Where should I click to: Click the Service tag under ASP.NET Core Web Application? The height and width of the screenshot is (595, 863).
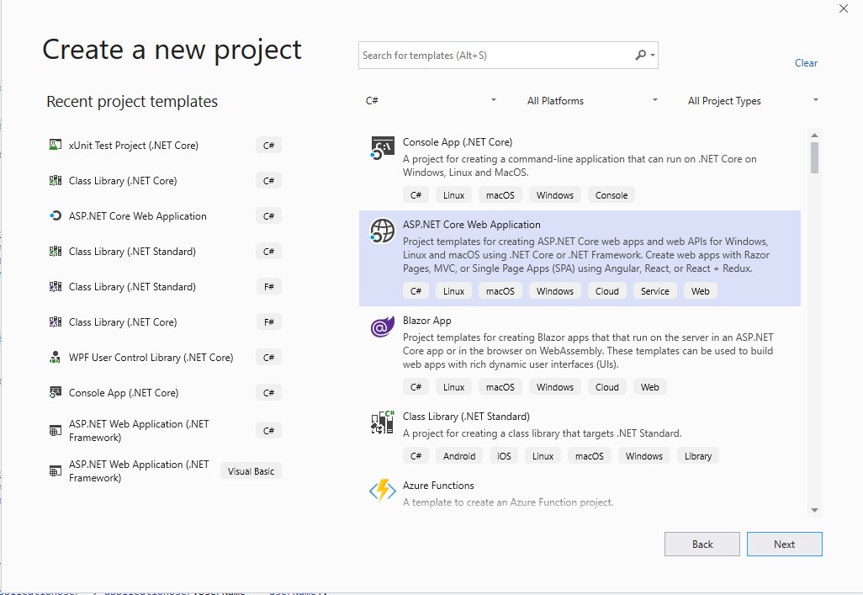pyautogui.click(x=654, y=291)
